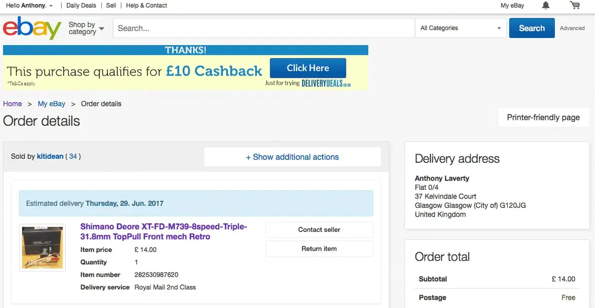The image size is (595, 308).
Task: Click the Contact seller button
Action: [x=319, y=229]
